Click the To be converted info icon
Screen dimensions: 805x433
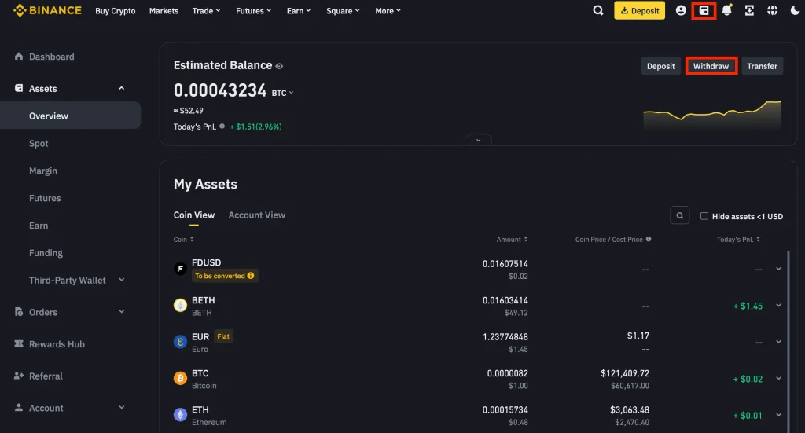tap(251, 276)
